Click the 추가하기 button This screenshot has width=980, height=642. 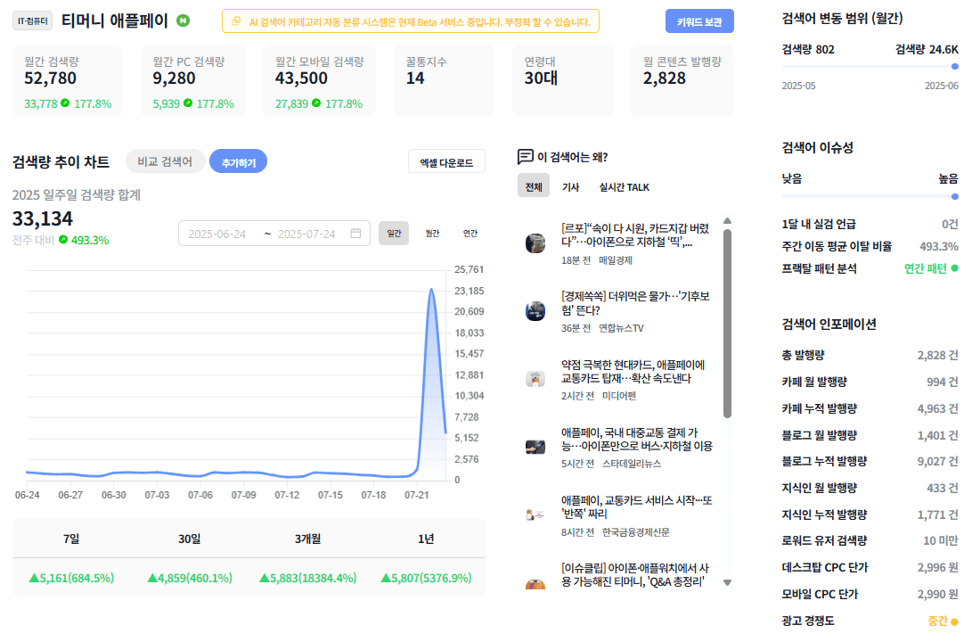(238, 162)
